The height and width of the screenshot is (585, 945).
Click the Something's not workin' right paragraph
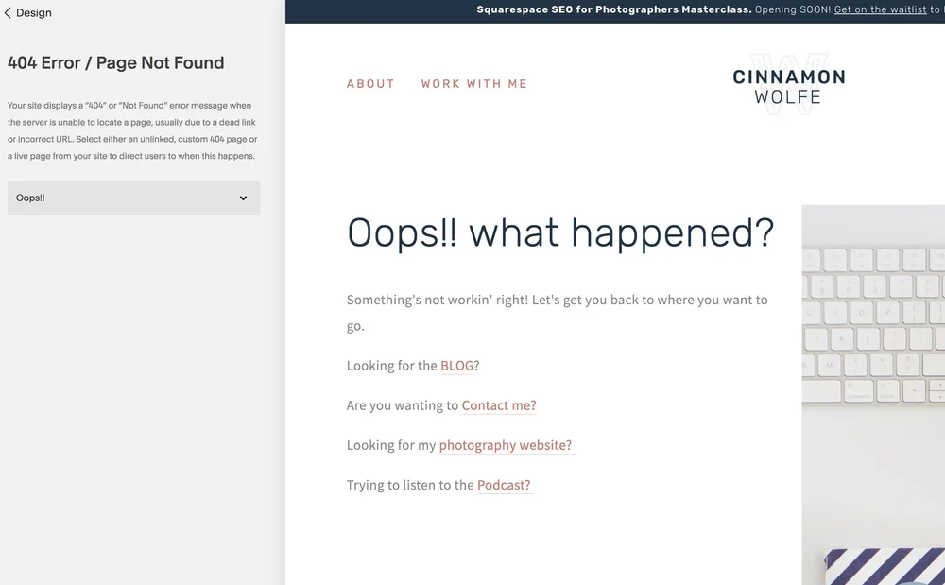click(558, 313)
